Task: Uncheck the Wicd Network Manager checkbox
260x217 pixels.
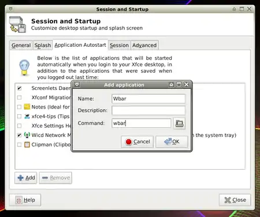Action: coord(19,135)
